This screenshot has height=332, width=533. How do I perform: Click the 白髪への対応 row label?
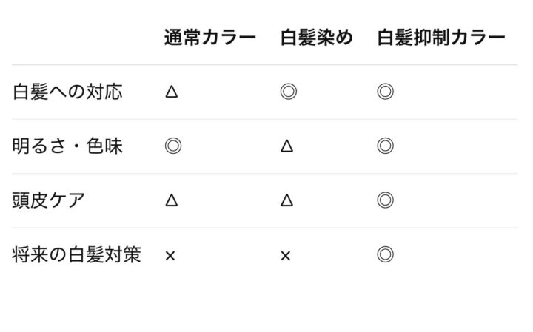tap(68, 92)
